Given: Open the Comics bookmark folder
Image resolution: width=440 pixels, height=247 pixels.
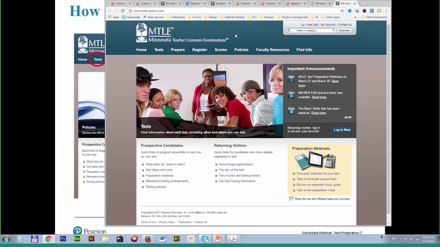Looking at the screenshot, I should tap(194, 17).
